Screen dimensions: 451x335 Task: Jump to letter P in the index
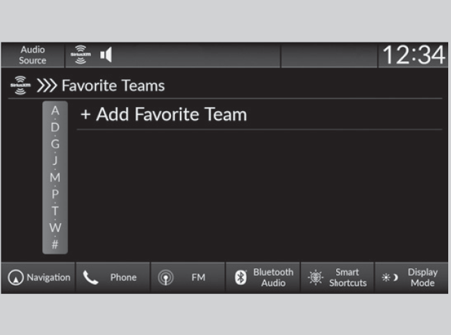(x=56, y=194)
